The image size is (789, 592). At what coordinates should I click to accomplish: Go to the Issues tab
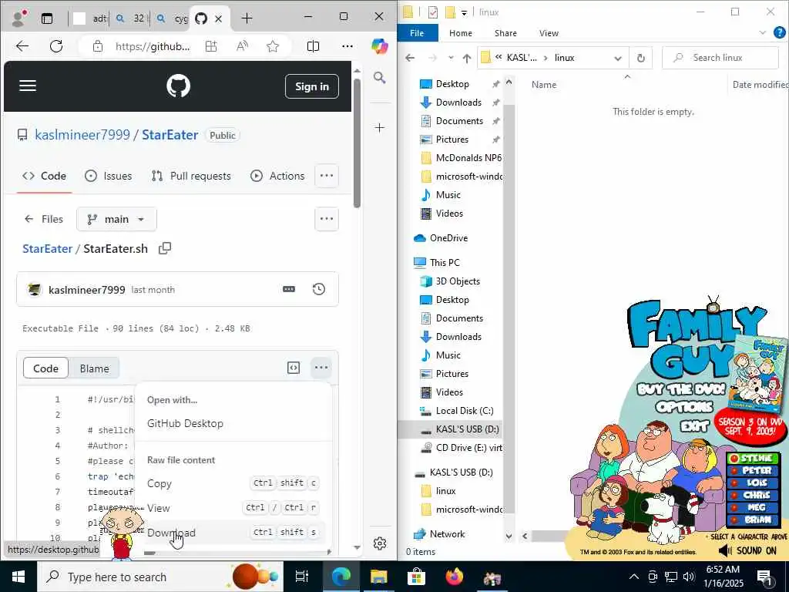108,176
